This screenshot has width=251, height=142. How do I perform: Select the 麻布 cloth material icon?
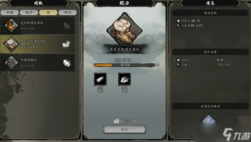(100, 79)
